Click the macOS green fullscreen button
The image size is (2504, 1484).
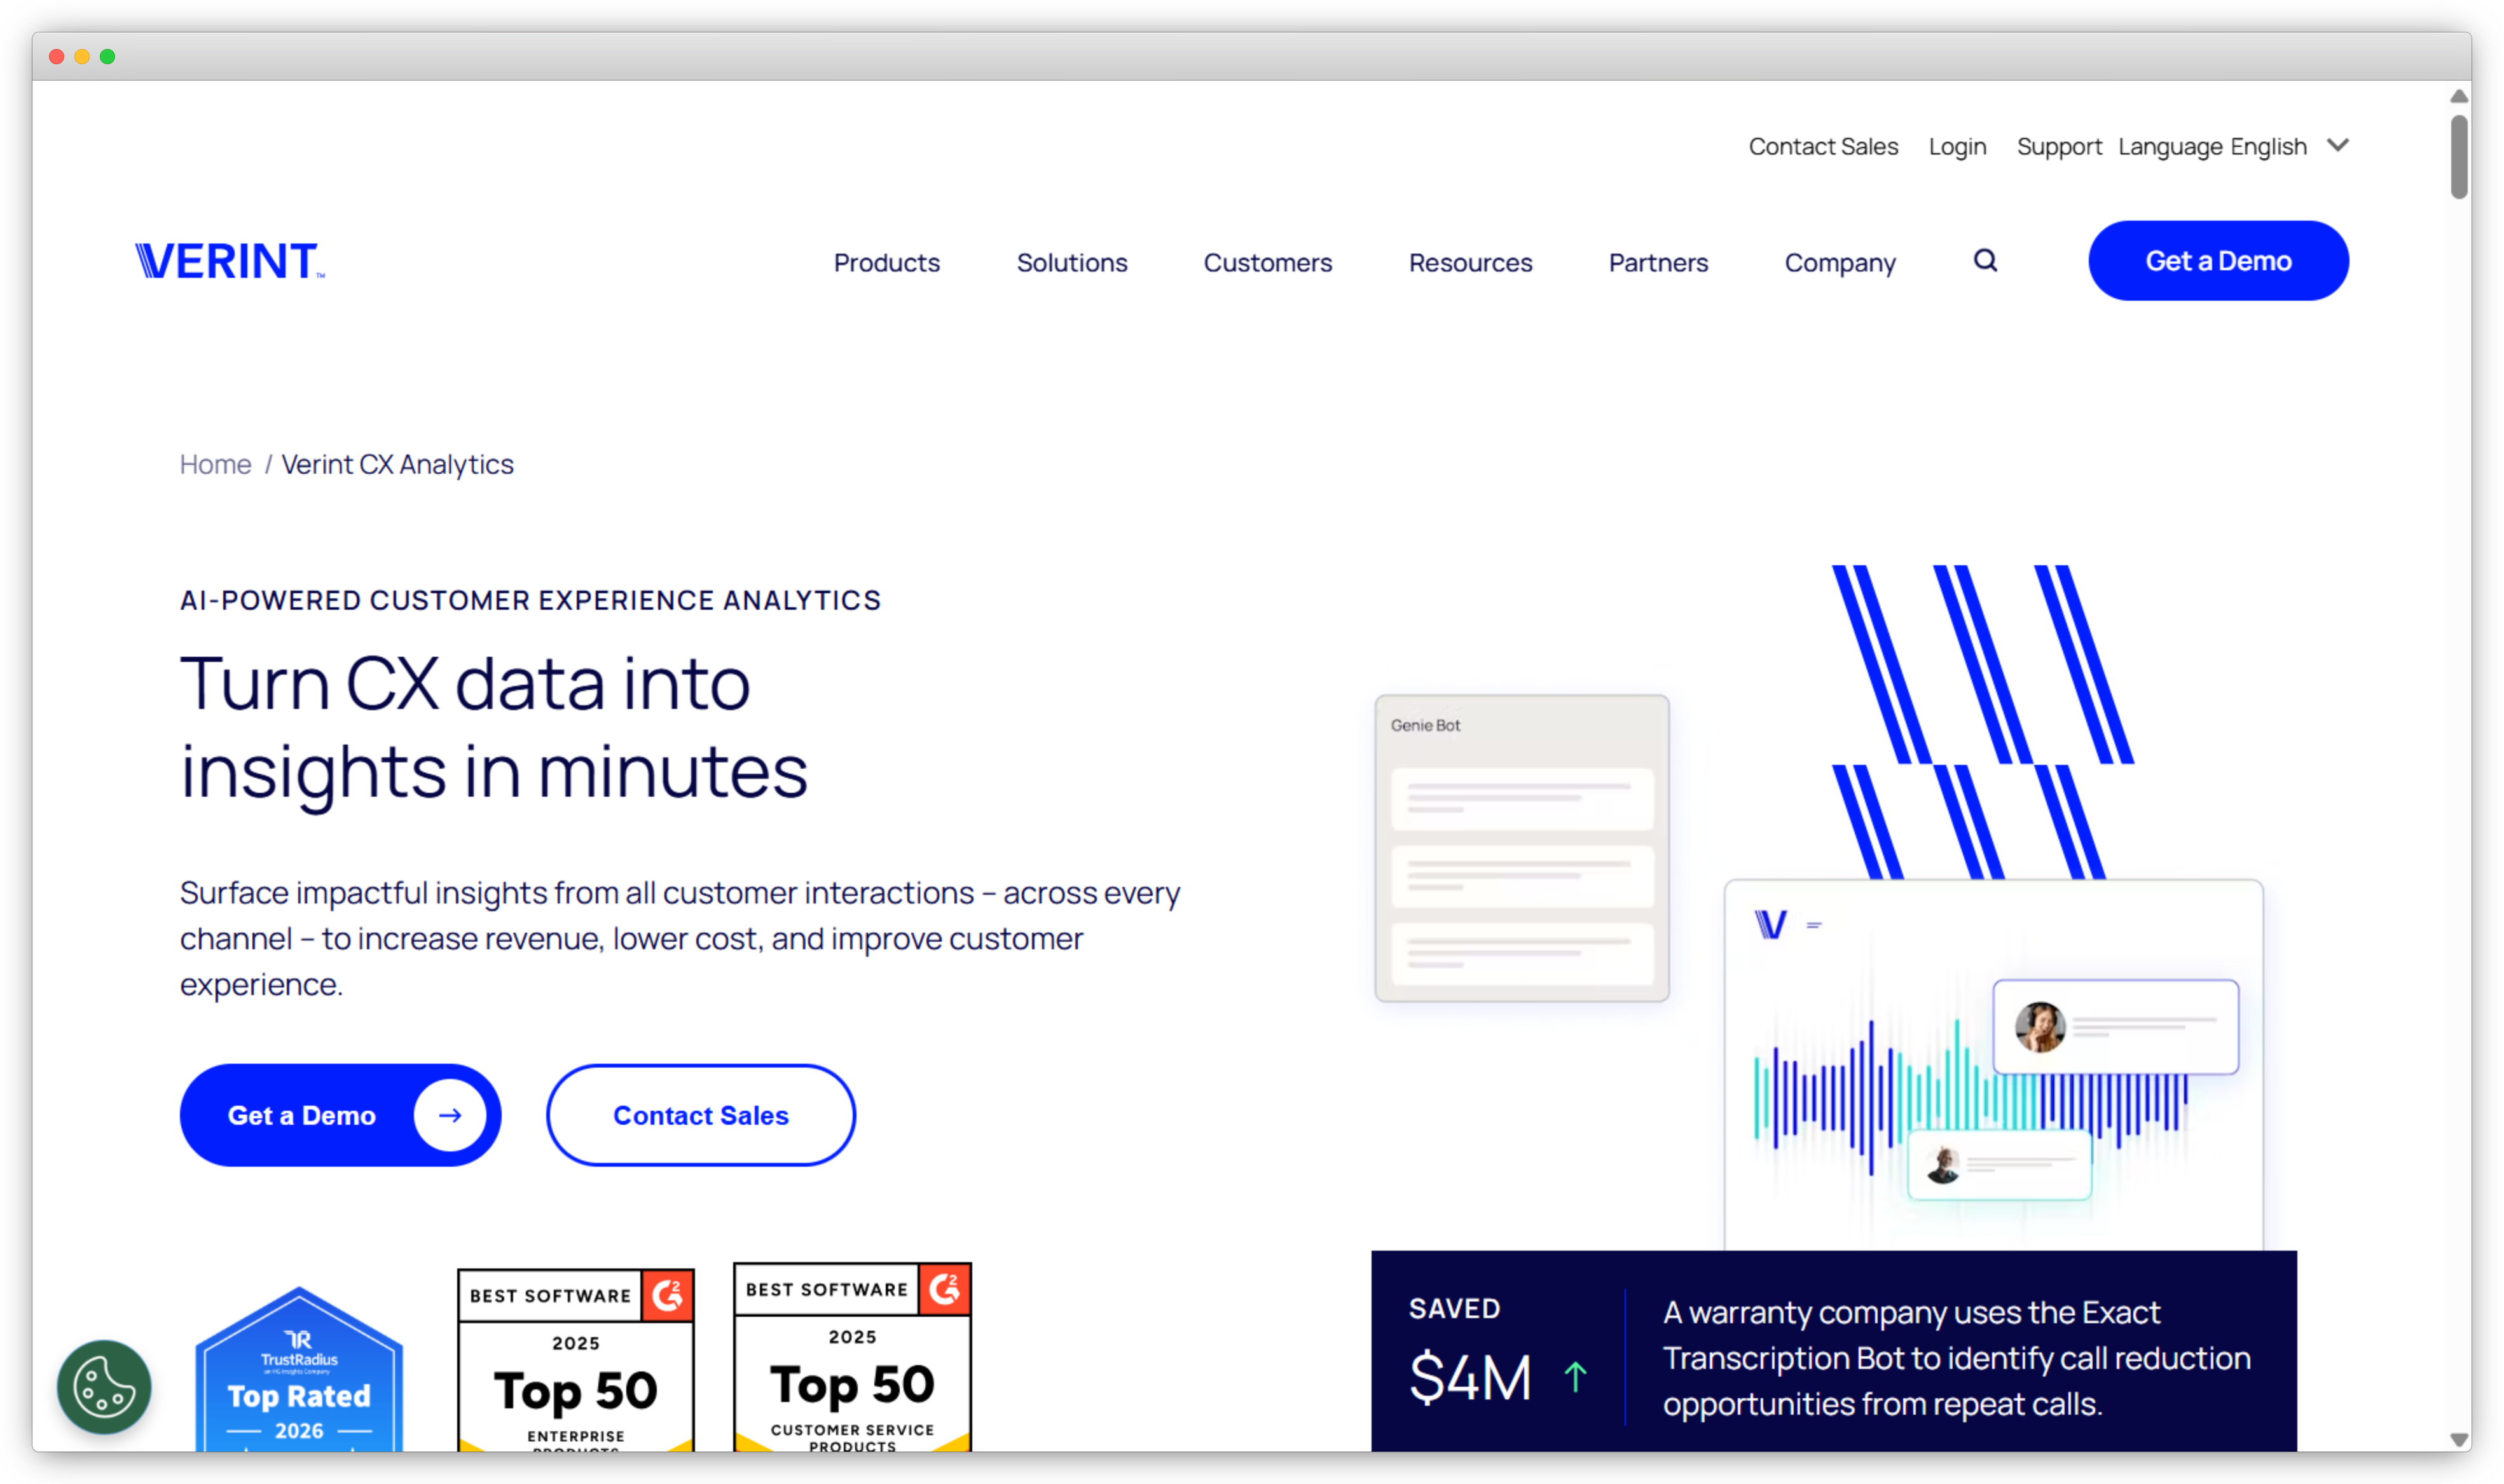107,57
